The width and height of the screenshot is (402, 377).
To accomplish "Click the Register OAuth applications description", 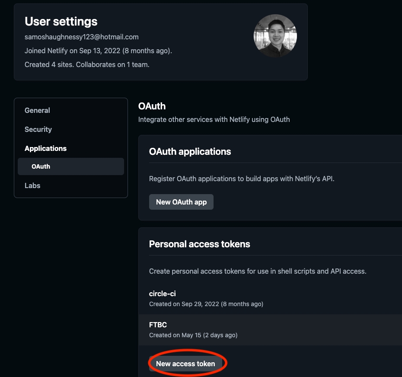I will click(x=242, y=179).
